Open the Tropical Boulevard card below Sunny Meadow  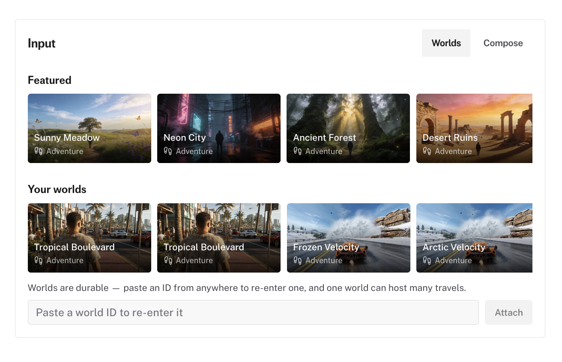(x=90, y=238)
